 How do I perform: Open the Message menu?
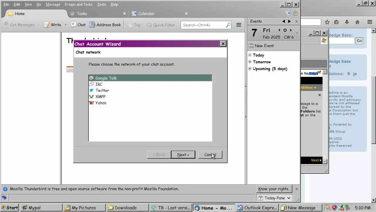coord(53,4)
